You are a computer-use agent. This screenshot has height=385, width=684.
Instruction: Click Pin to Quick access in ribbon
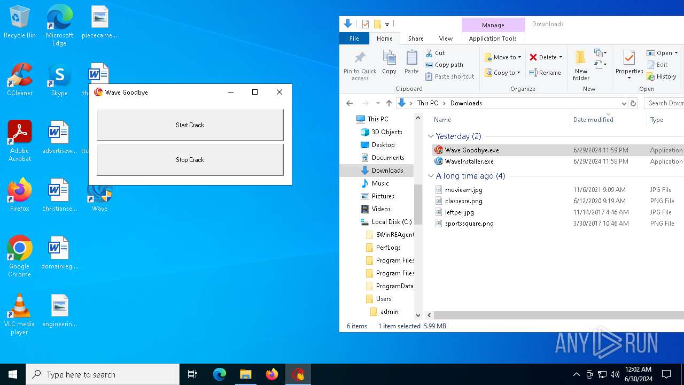360,66
